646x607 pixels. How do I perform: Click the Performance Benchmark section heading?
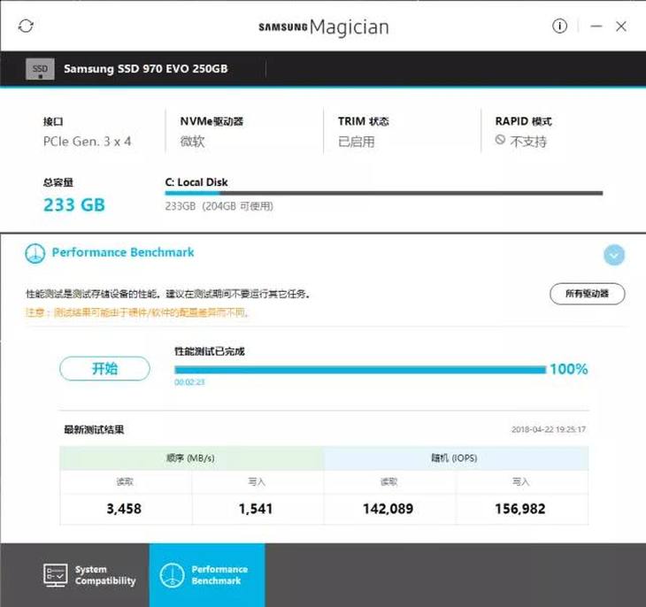click(123, 252)
